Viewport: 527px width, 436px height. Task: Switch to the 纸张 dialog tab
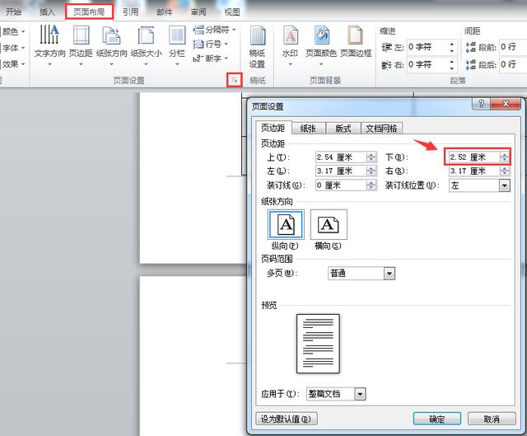click(x=308, y=129)
